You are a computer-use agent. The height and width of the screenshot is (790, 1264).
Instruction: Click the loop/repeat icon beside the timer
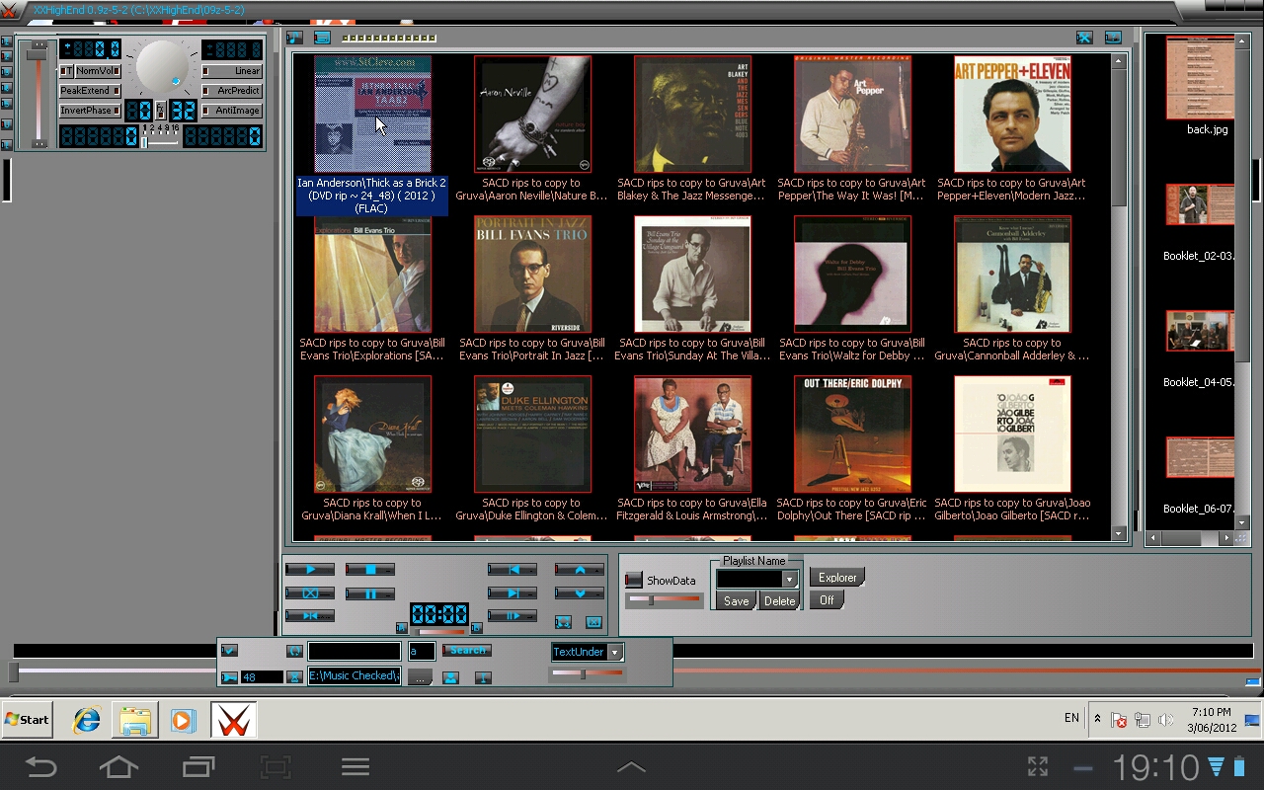tap(563, 622)
